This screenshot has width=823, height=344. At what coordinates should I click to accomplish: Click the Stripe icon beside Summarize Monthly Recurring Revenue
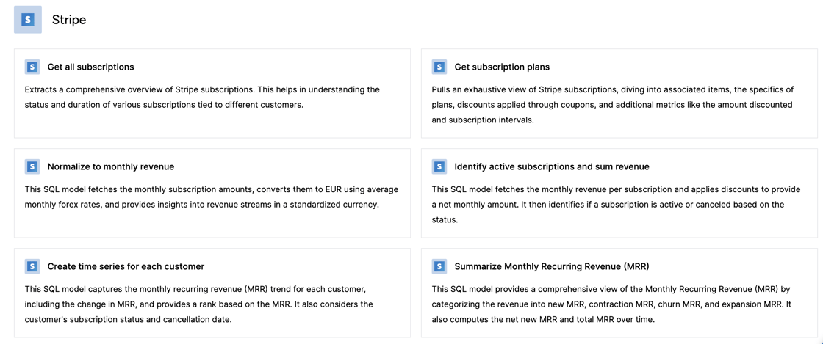point(439,266)
